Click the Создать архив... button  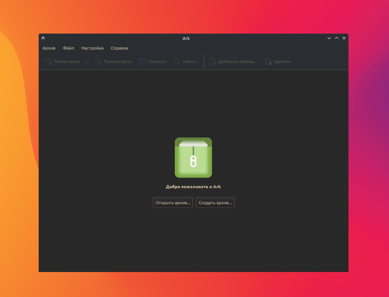(215, 203)
